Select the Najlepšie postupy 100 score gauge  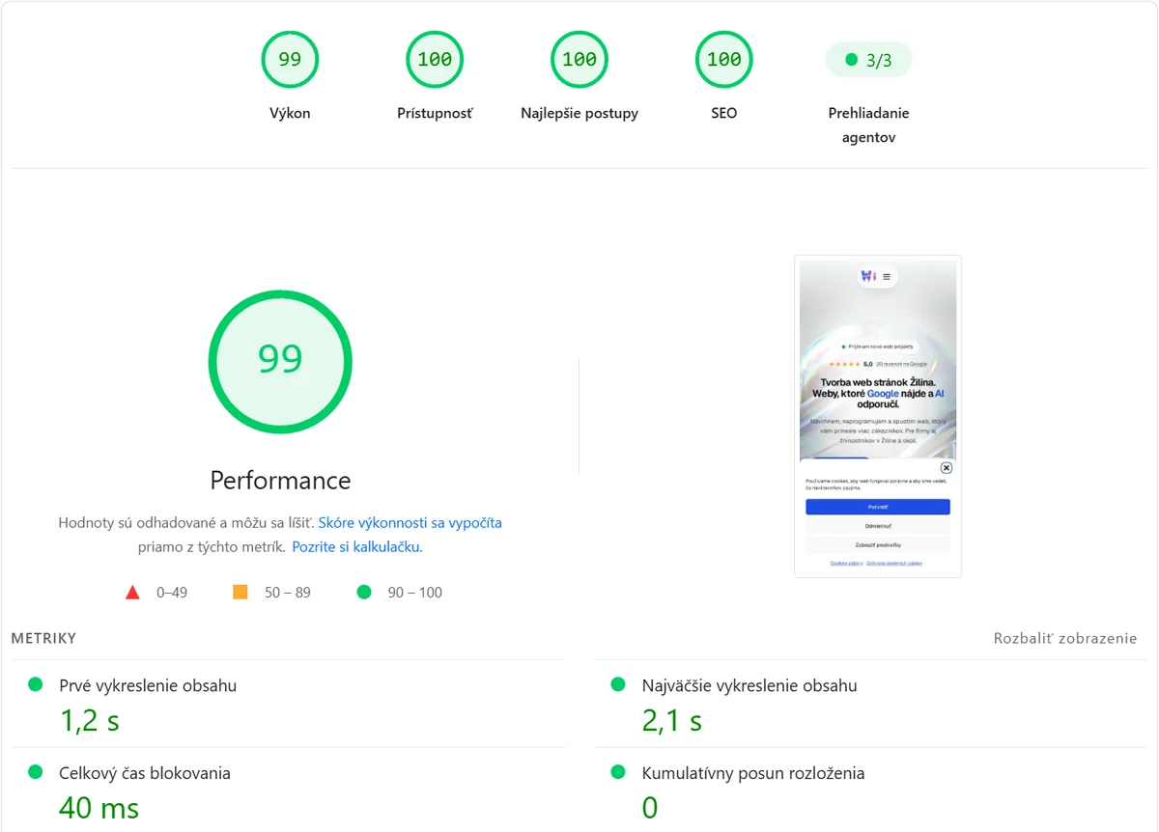pyautogui.click(x=579, y=60)
